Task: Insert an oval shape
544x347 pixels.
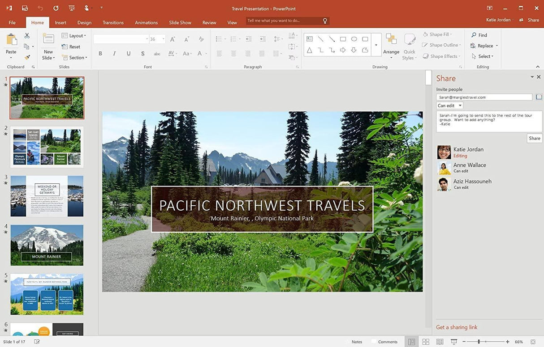Action: [354, 39]
